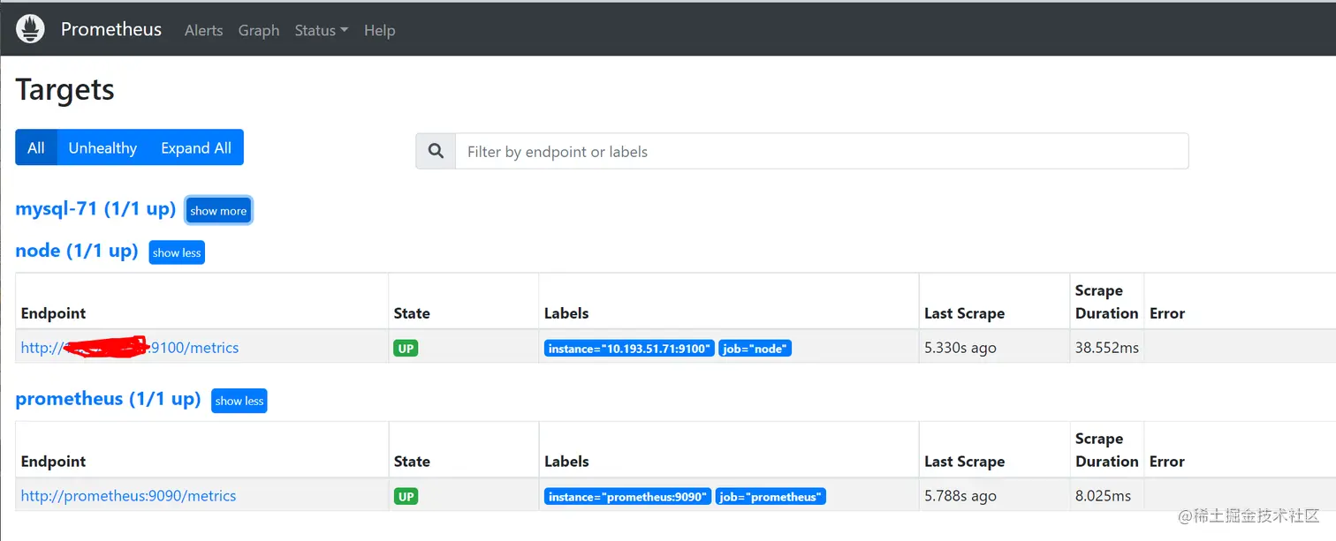Click the 5.788s ago last scrape value

(960, 496)
